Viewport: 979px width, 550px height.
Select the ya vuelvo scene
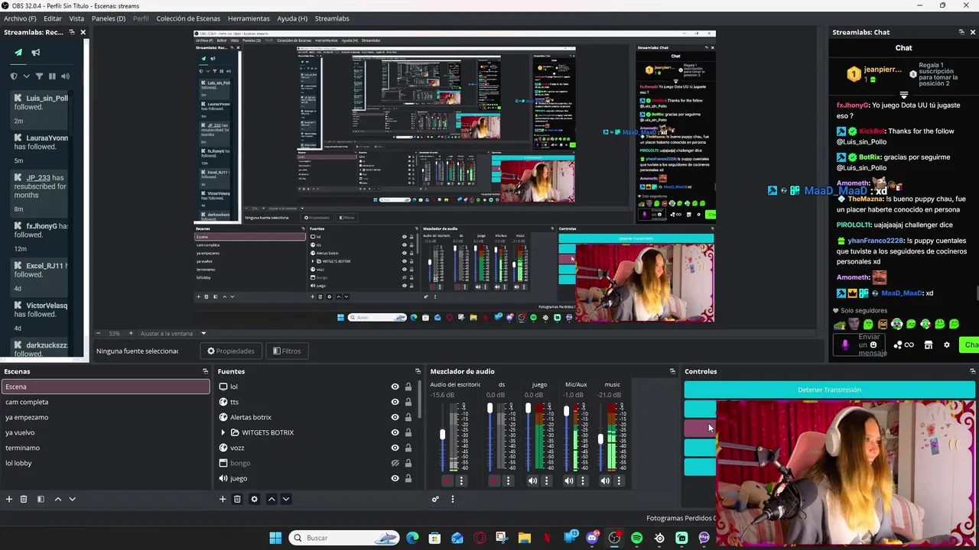click(x=105, y=432)
